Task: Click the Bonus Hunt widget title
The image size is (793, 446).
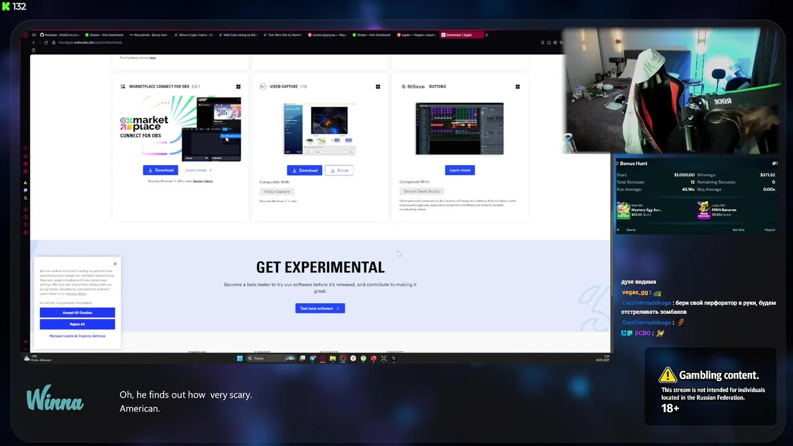Action: point(633,164)
